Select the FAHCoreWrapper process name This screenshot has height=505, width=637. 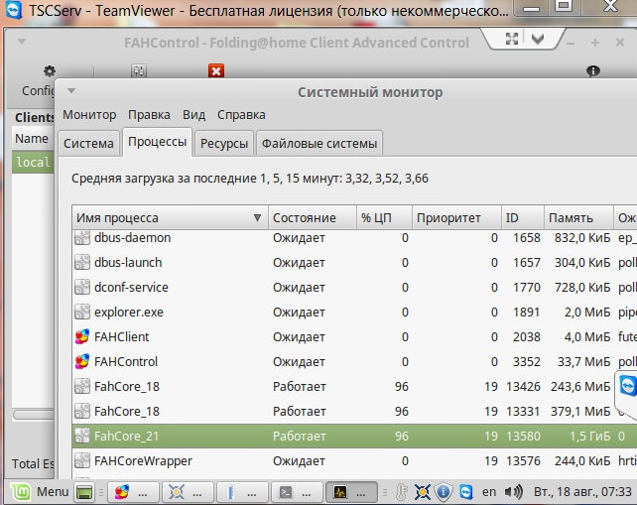click(x=143, y=461)
